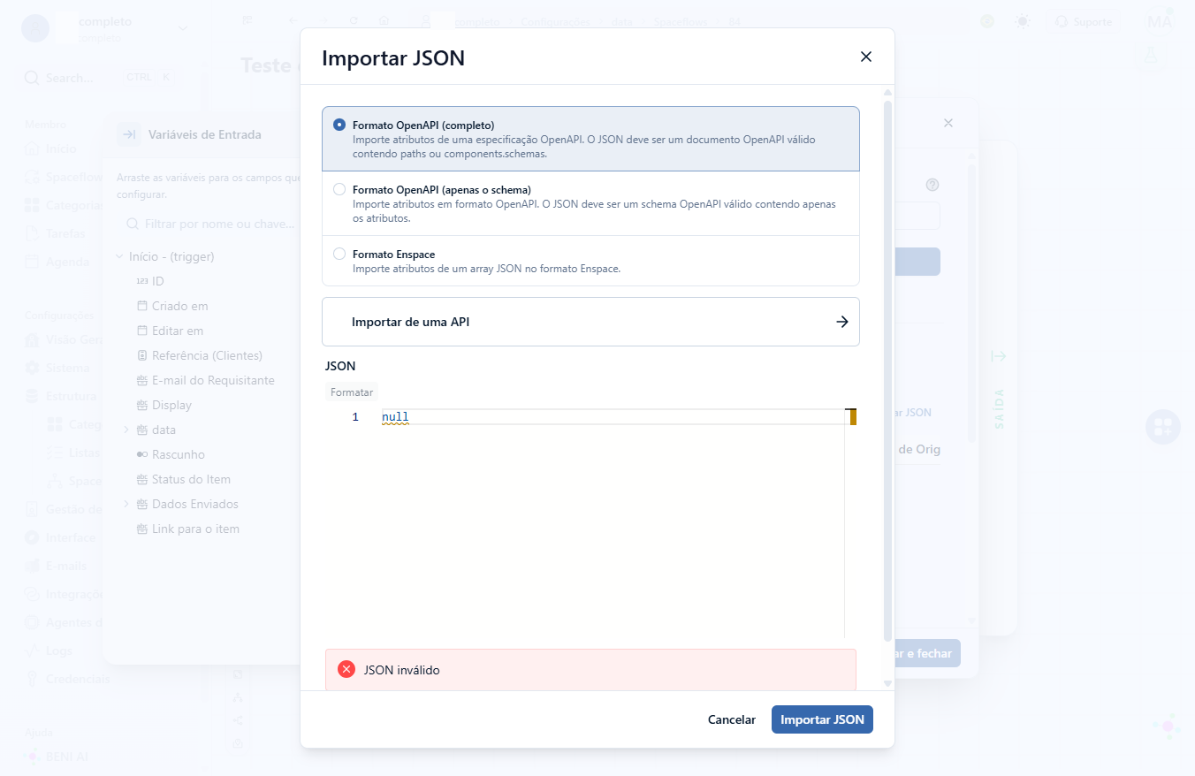Open Importar de uma API

tap(590, 322)
